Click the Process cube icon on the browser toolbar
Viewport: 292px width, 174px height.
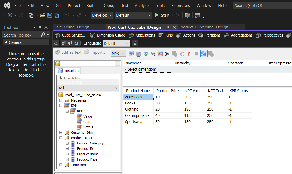(55, 43)
